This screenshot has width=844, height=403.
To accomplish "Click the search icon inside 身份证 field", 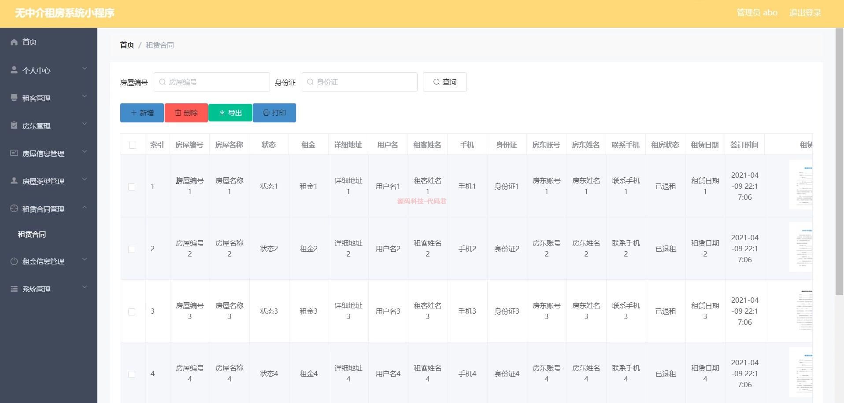I will coord(310,82).
